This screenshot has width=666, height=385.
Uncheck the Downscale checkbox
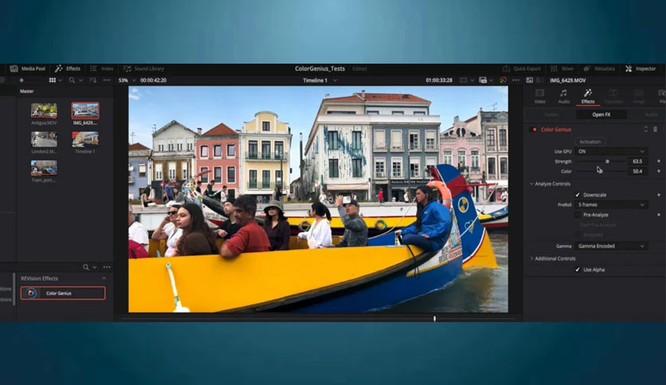click(578, 195)
